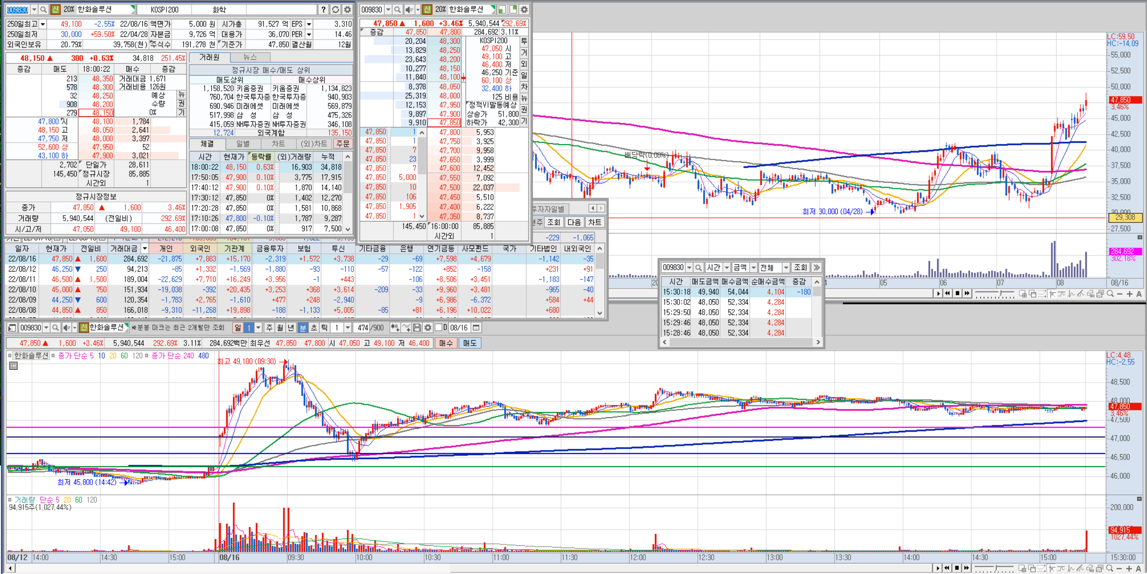Viewport: 1147px width, 574px height.
Task: Click 차트 button in investor panel
Action: click(x=594, y=222)
